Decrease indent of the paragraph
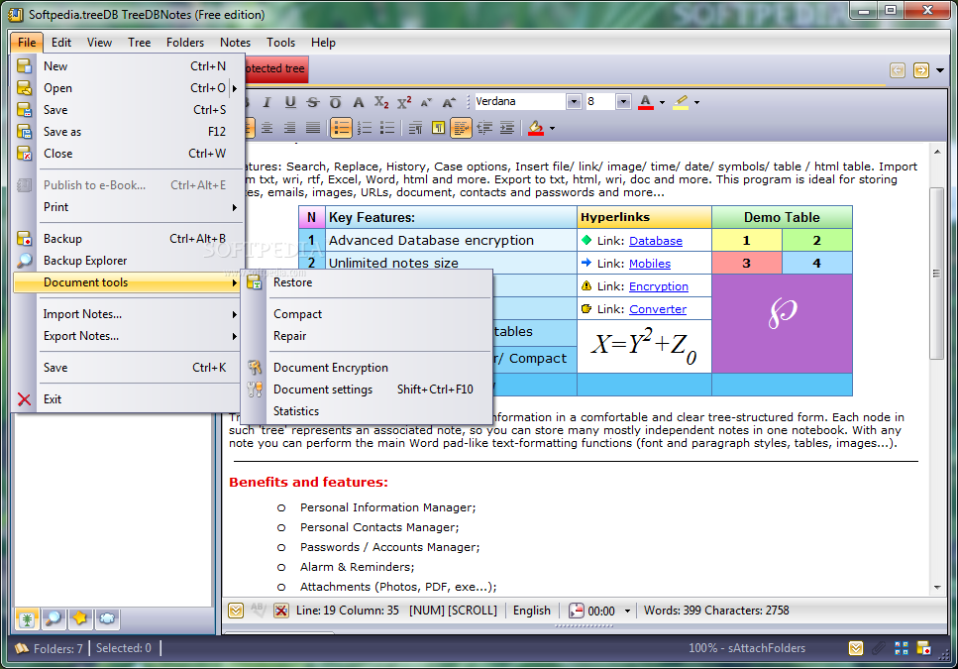 point(484,128)
